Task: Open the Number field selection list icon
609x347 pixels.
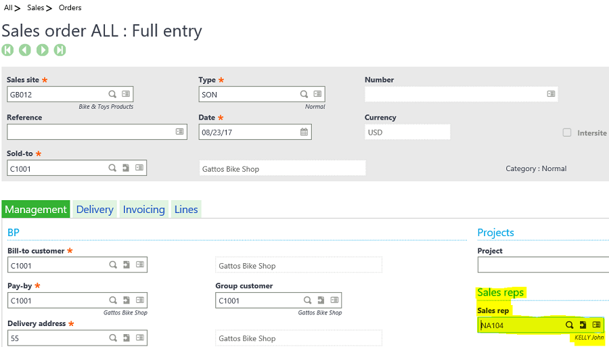Action: tap(551, 94)
